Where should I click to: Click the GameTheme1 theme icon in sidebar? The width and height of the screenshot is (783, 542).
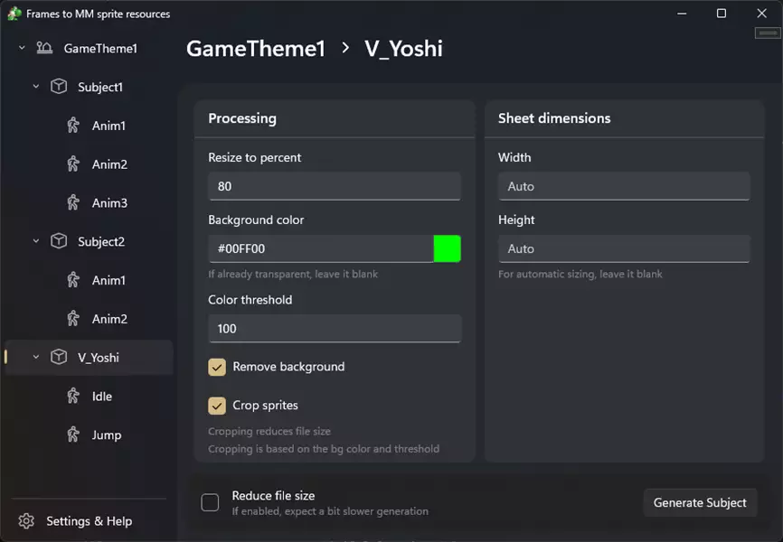coord(44,49)
